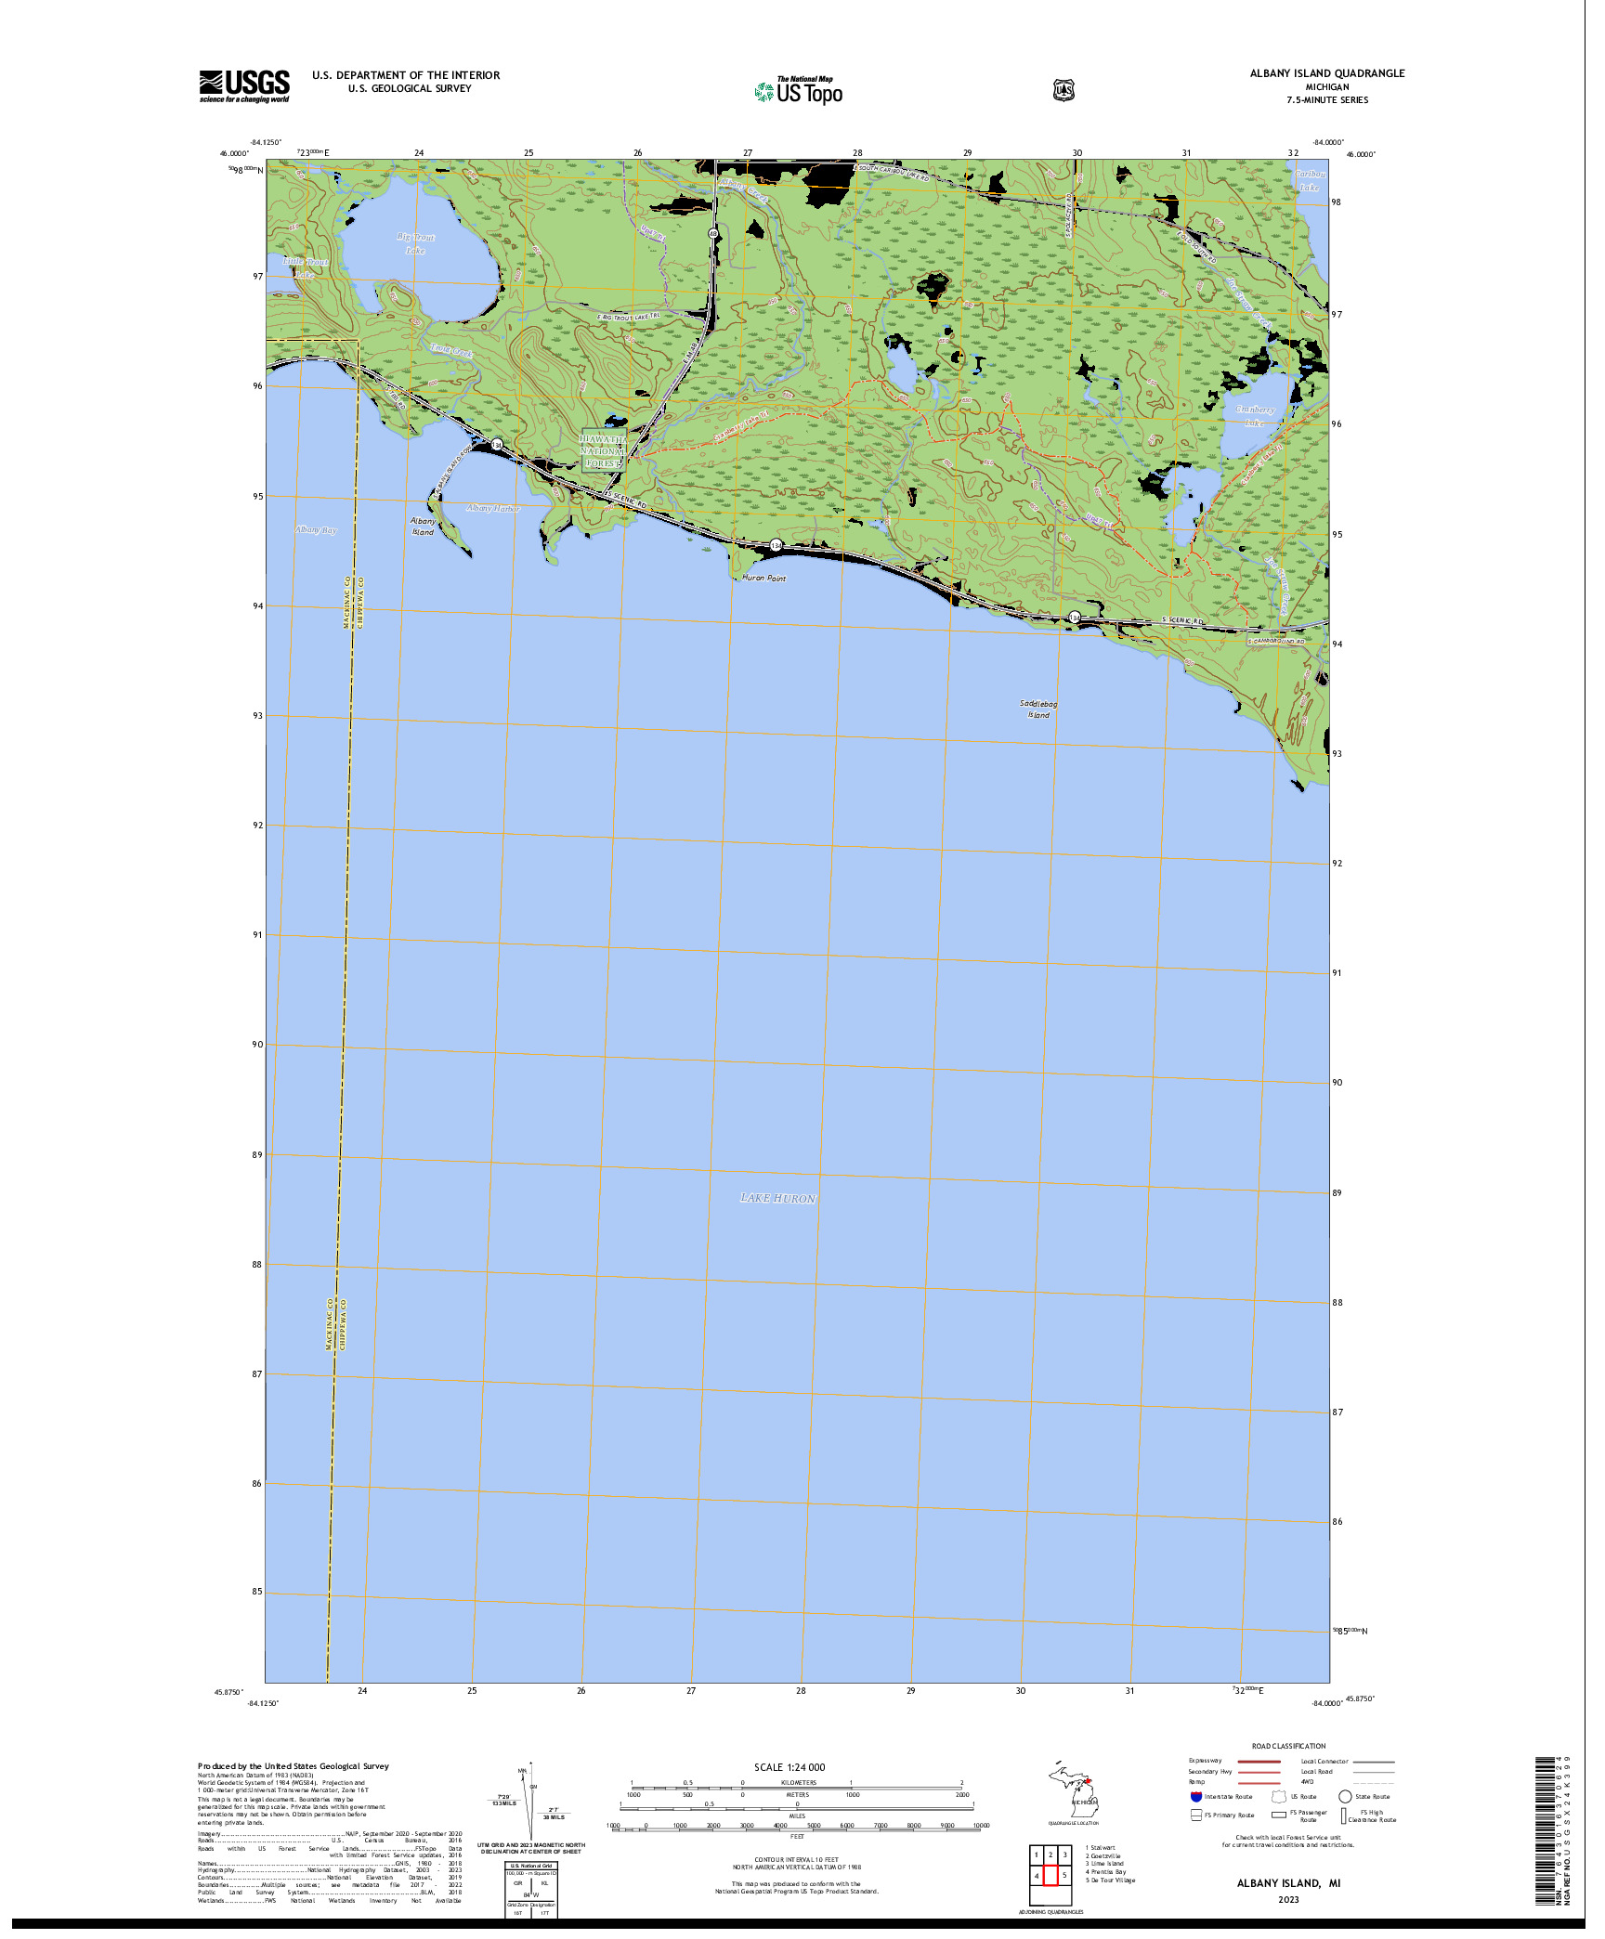Click the 'QUADRANGLE LOCATION' caption
The image size is (1605, 1939).
coord(1074,1823)
